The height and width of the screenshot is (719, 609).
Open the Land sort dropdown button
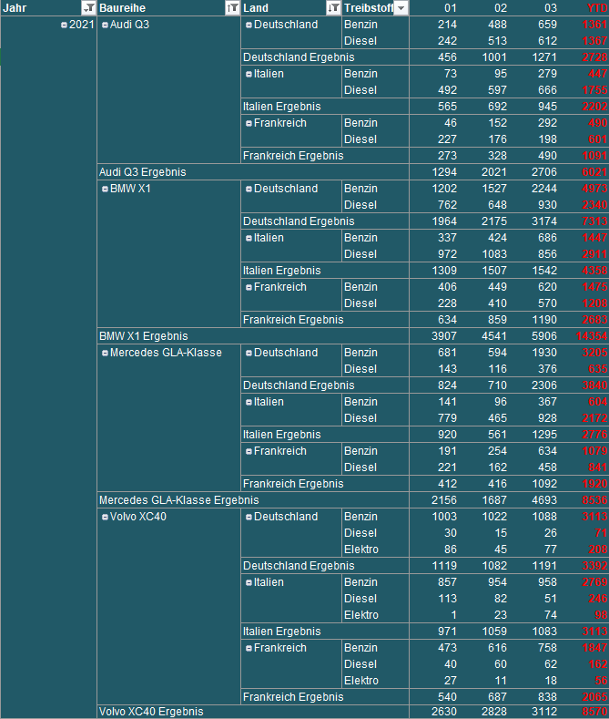(333, 8)
